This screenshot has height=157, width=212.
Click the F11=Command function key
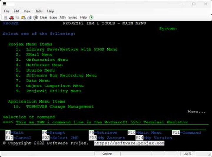186,133
